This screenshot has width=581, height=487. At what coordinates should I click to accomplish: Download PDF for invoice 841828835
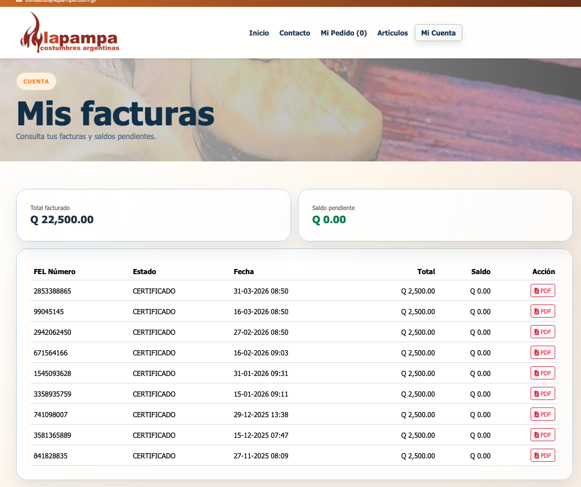pos(542,455)
